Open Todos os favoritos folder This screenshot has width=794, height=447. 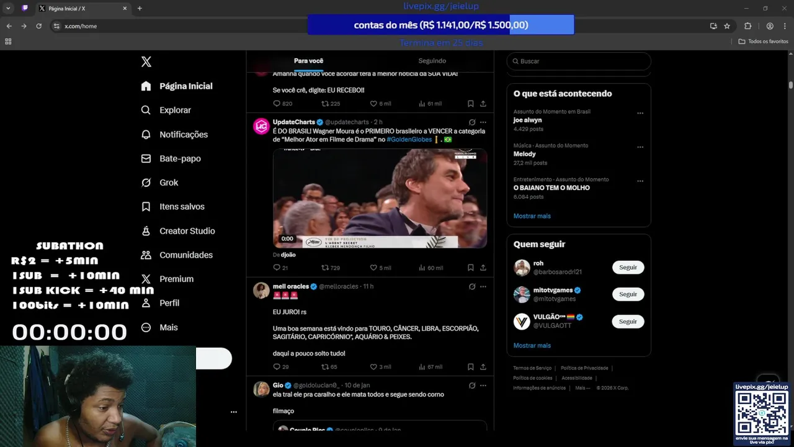coord(763,41)
